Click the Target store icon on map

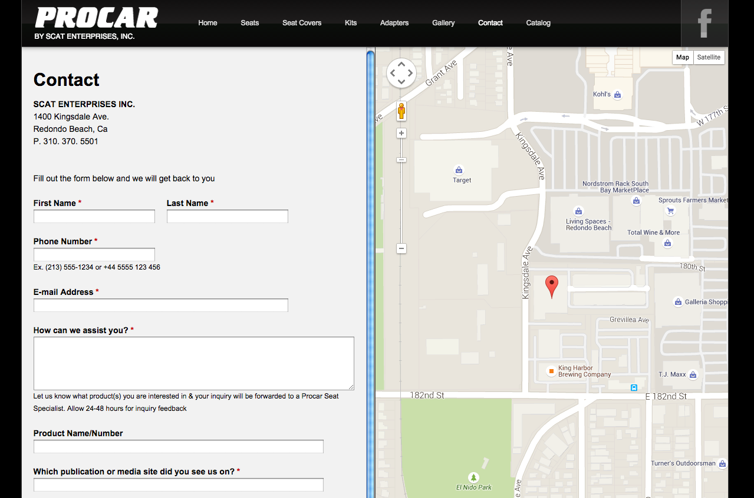coord(459,170)
